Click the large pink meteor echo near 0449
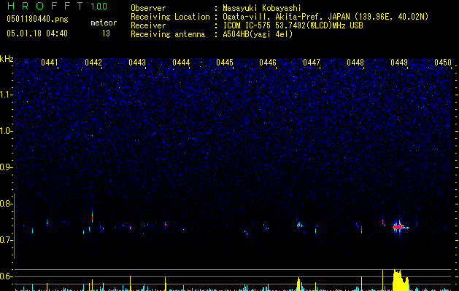 (x=399, y=227)
